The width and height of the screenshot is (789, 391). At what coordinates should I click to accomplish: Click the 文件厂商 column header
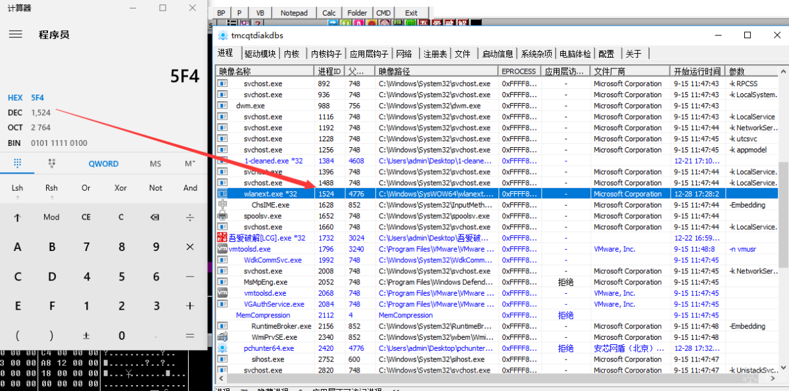pos(630,71)
